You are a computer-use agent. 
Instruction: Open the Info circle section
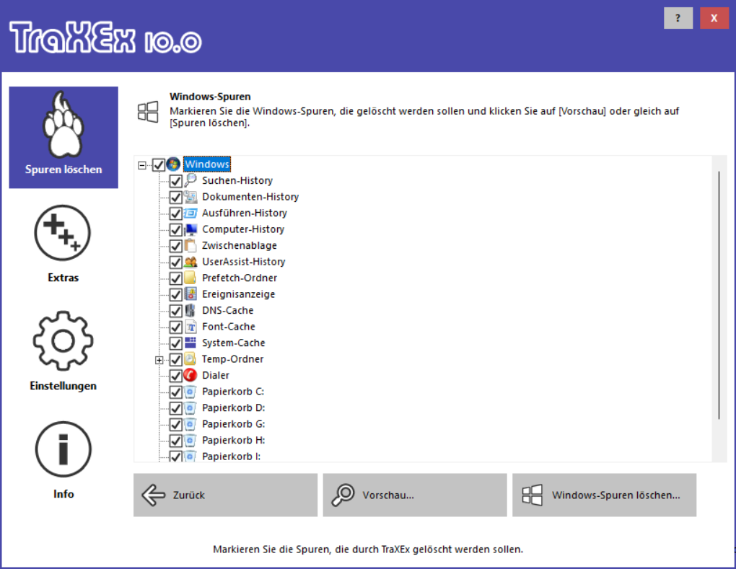point(63,460)
